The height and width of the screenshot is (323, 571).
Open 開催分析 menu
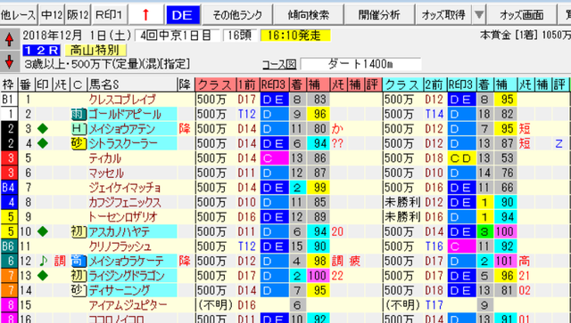coord(379,14)
